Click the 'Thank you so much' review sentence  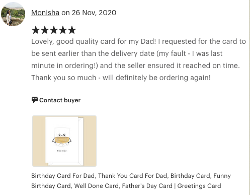(x=121, y=78)
